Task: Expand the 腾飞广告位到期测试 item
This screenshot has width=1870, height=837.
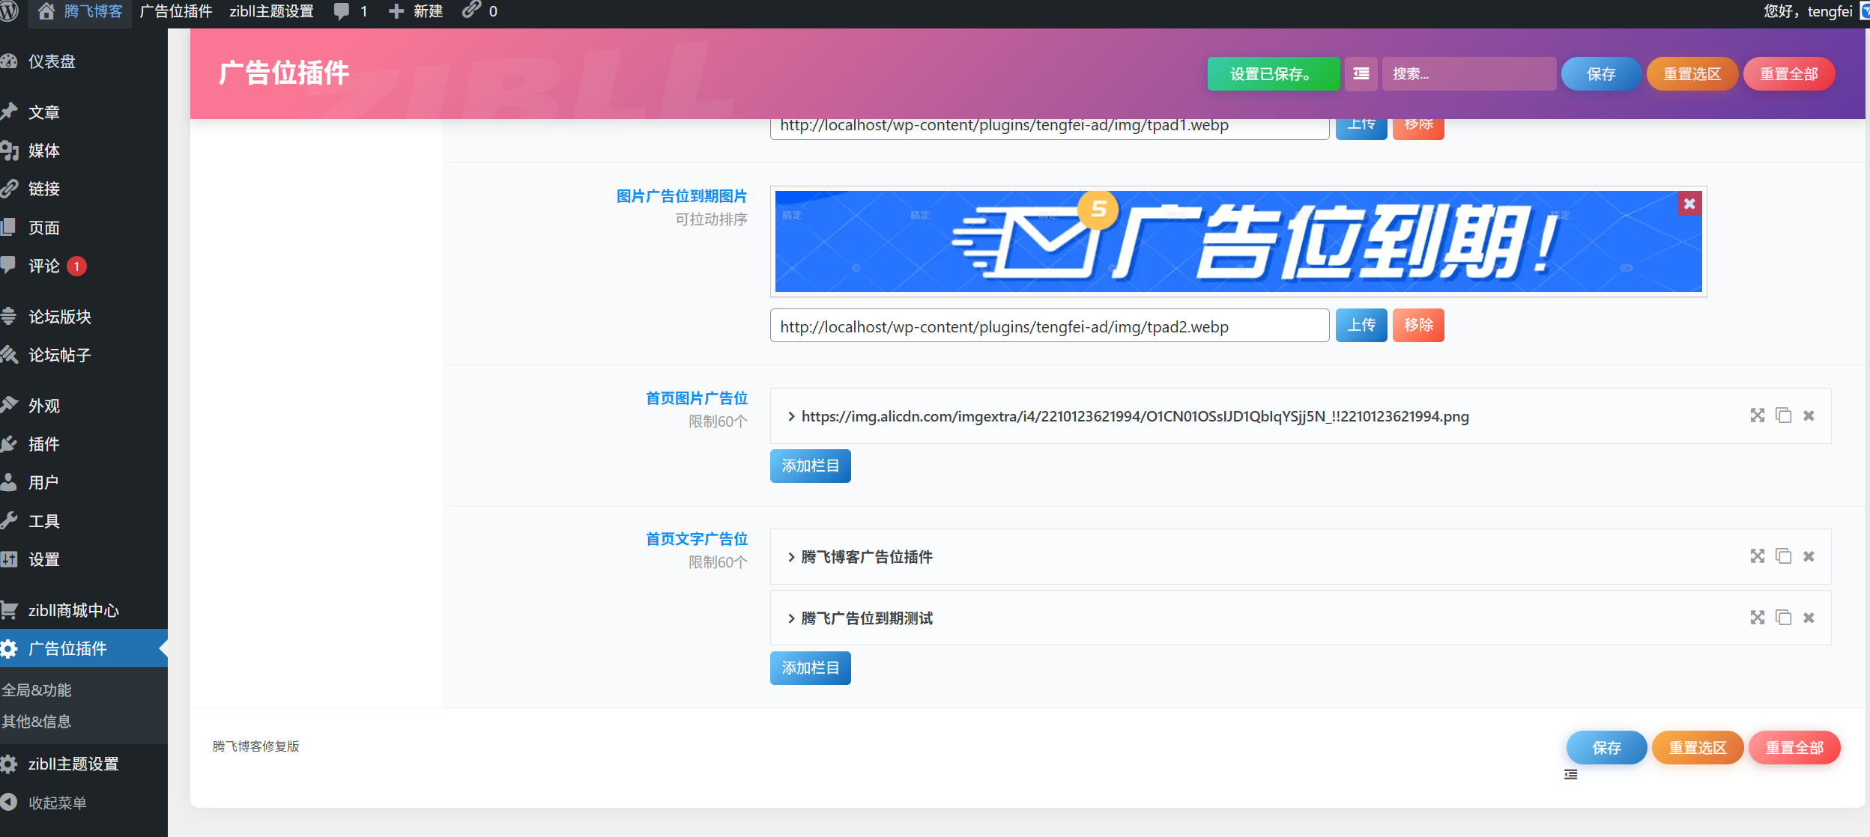Action: click(790, 618)
